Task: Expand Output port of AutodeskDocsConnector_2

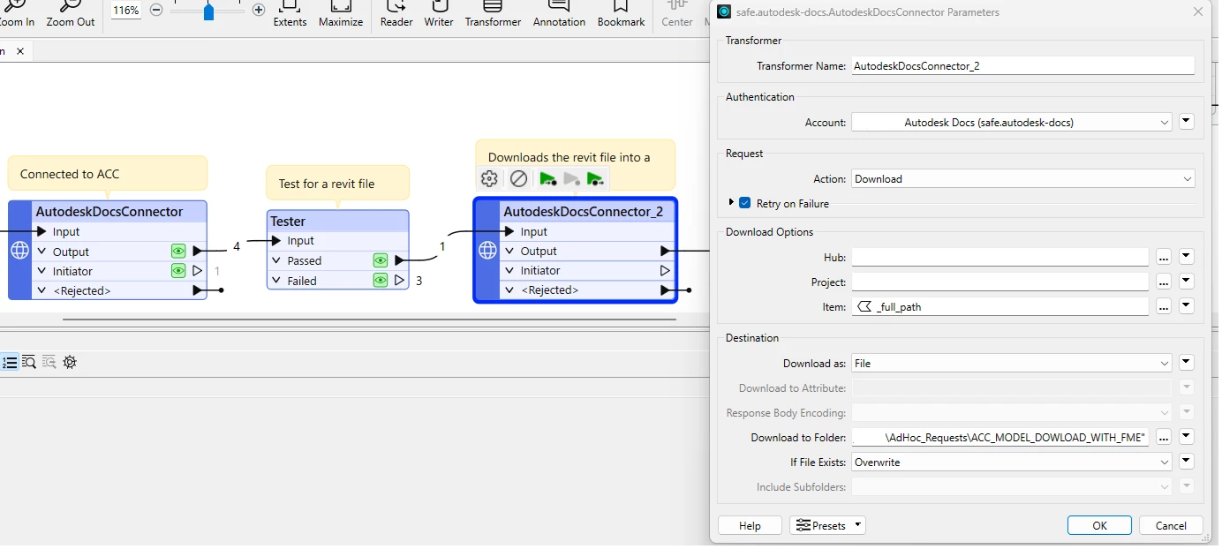Action: [509, 251]
